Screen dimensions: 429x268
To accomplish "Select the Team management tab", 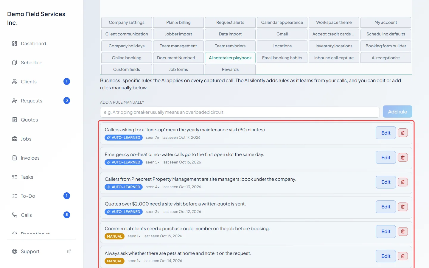I will pos(178,46).
